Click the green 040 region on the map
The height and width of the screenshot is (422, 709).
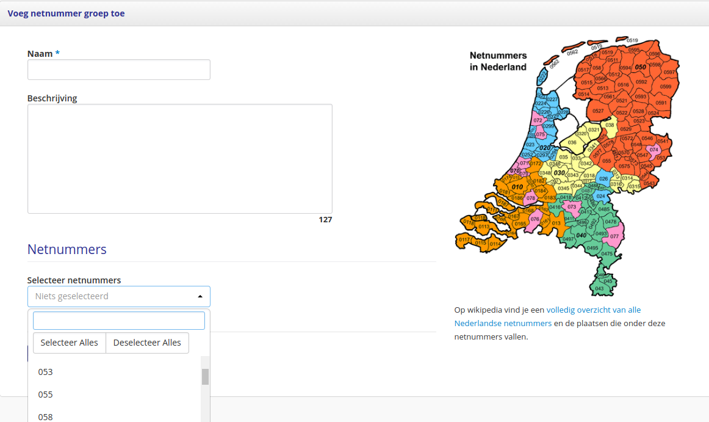(581, 236)
